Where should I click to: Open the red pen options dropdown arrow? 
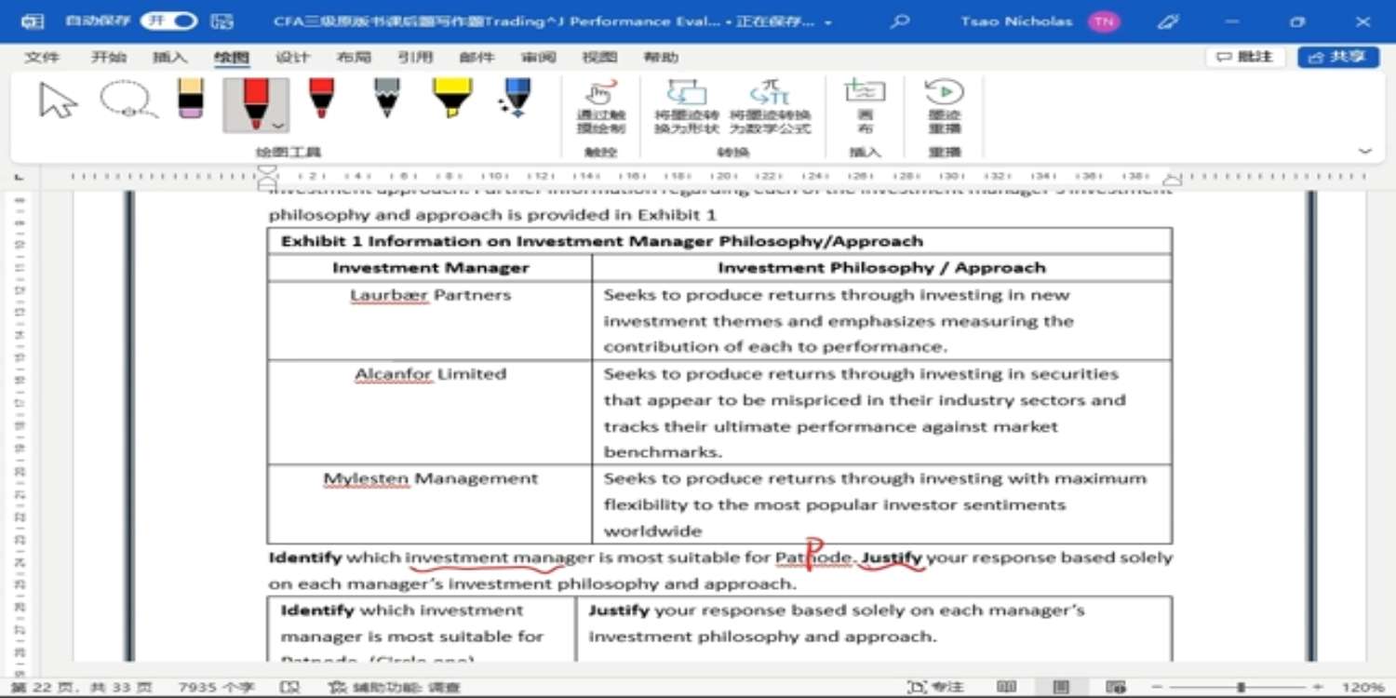pyautogui.click(x=277, y=125)
